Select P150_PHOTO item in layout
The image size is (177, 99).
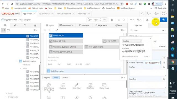[x=110, y=41]
